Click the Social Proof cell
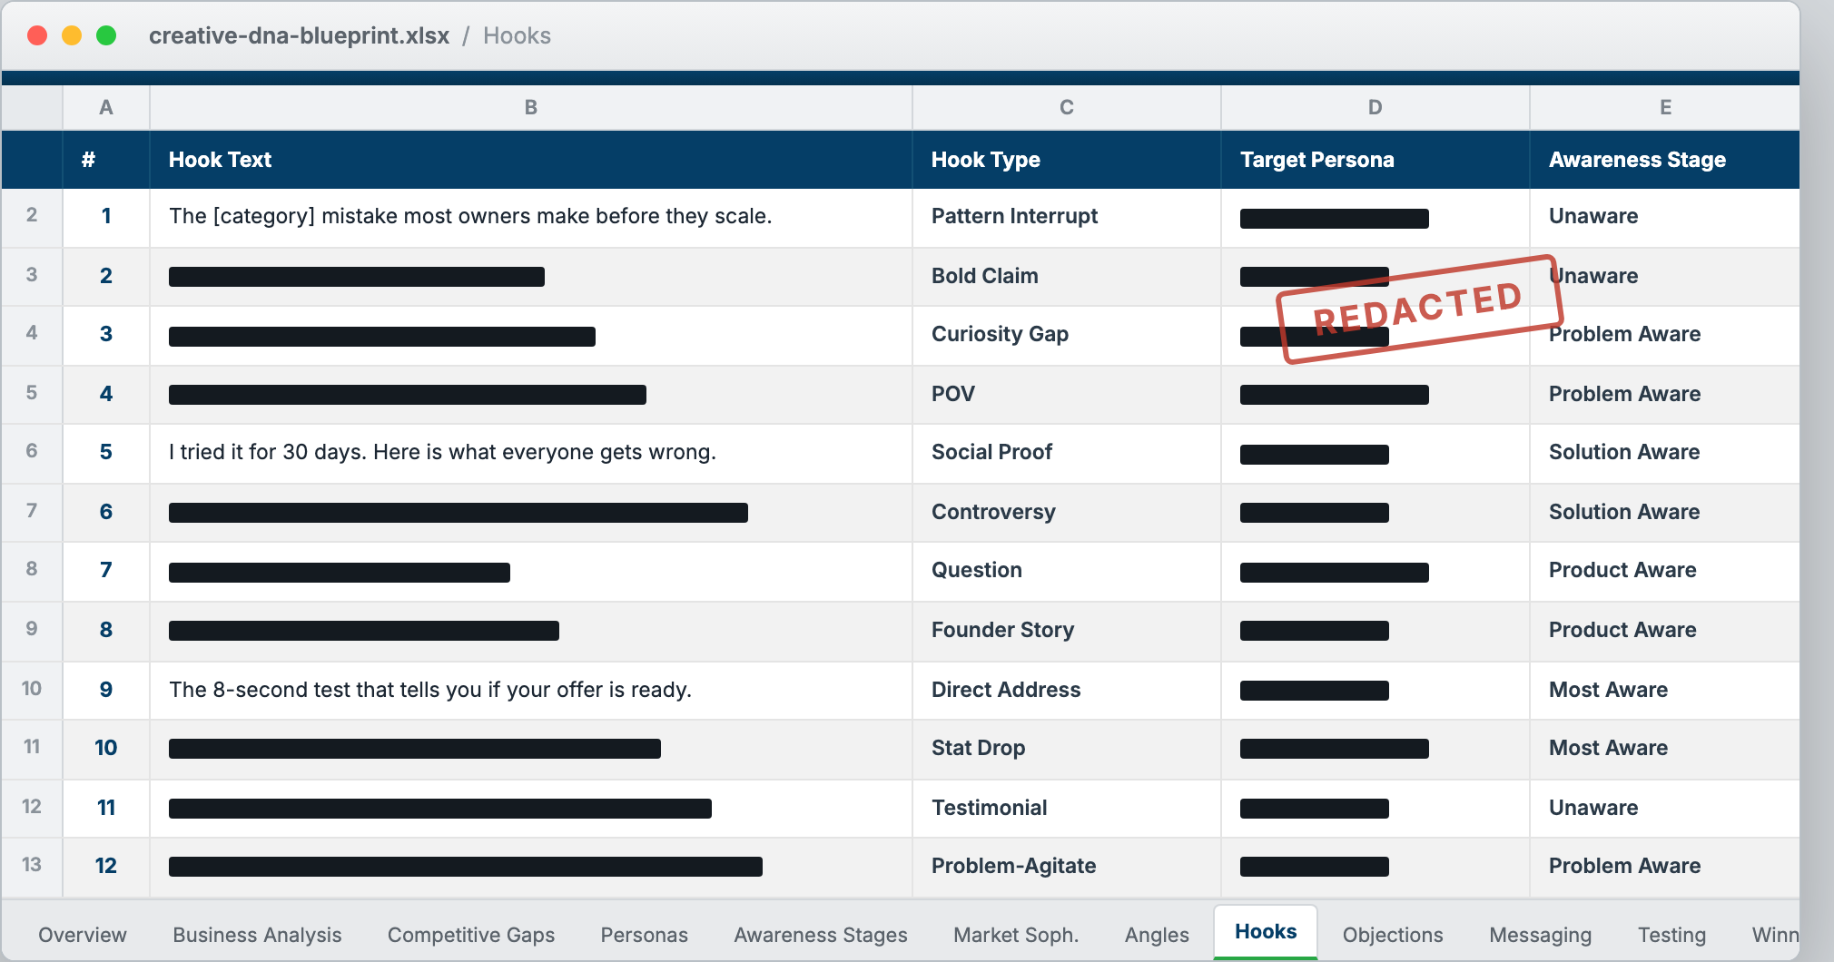The height and width of the screenshot is (962, 1834). tap(1067, 452)
